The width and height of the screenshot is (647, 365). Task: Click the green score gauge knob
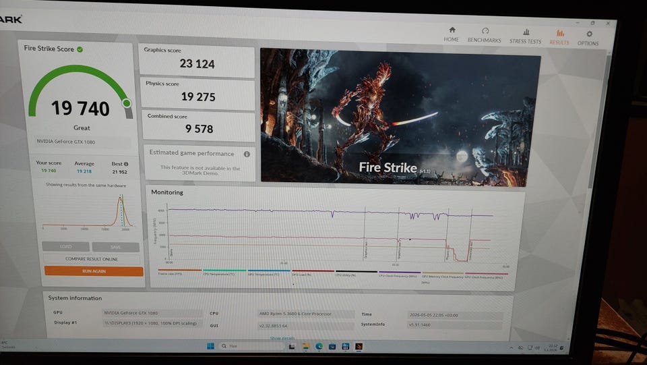click(x=127, y=103)
